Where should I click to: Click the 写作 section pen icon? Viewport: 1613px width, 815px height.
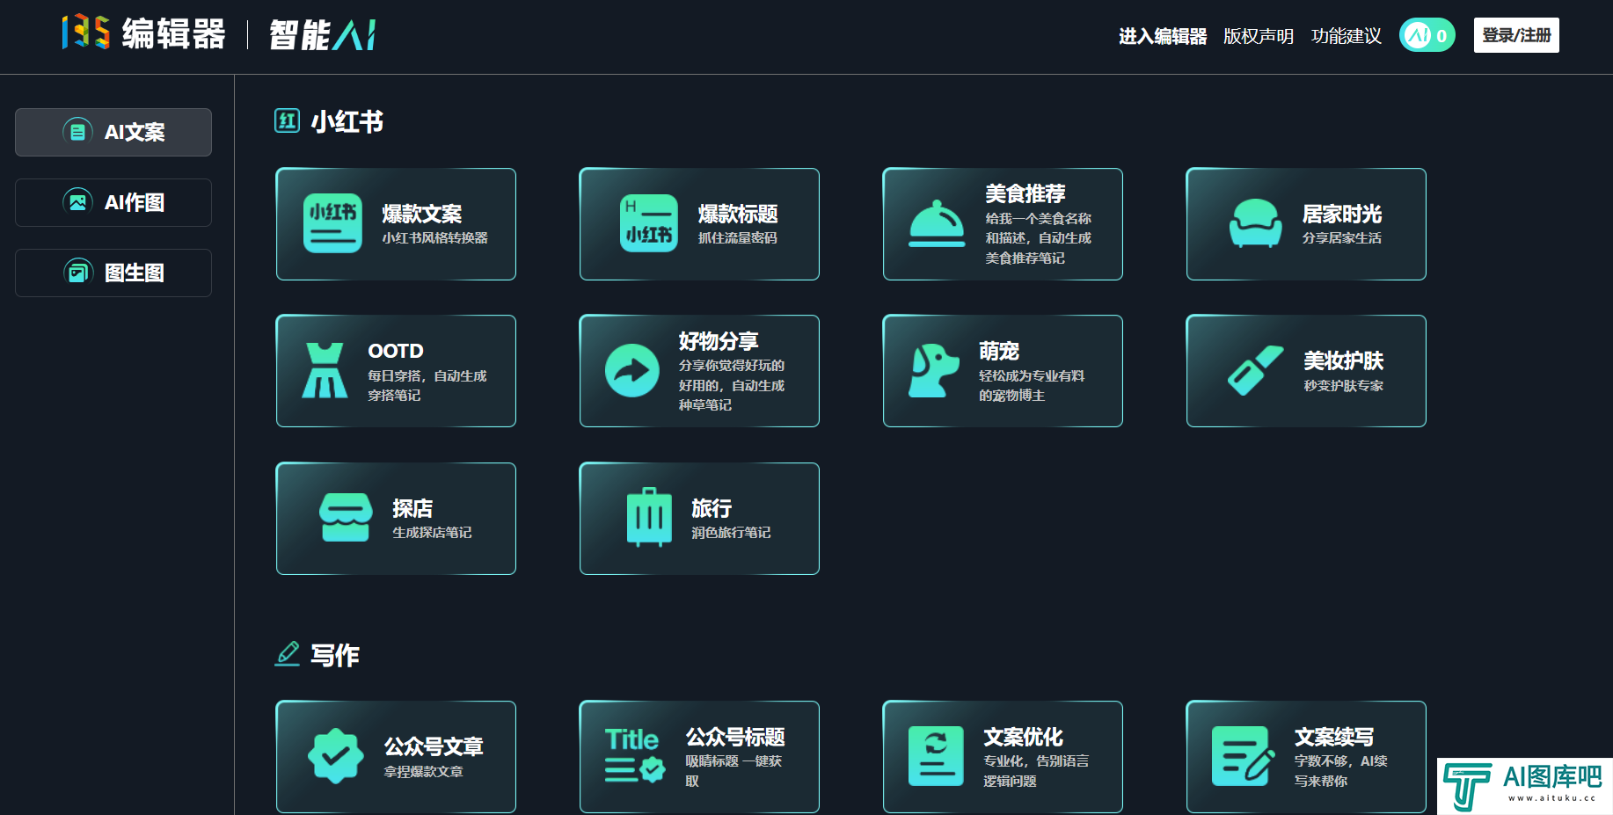coord(287,654)
